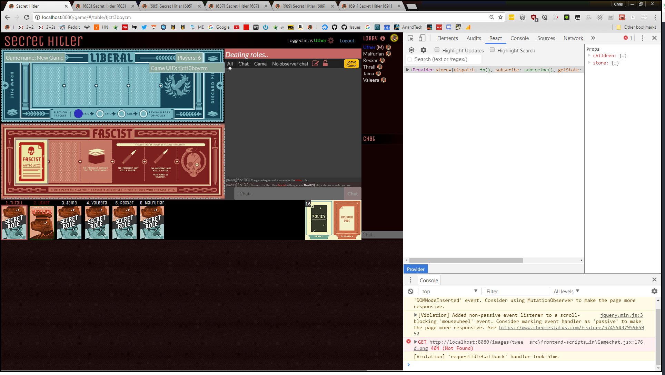Open account settings gear next to Uther
Screen dimensions: 665x375
[331, 40]
